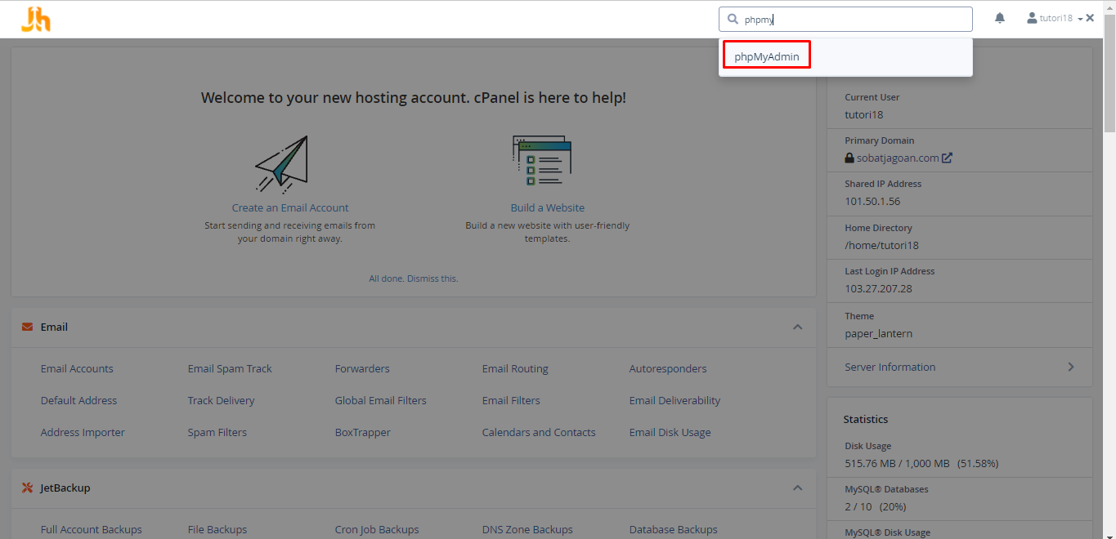Click the Disk Usage statistic value

(921, 463)
